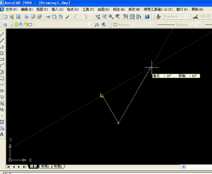The width and height of the screenshot is (212, 174).
Task: Click the Save icon
Action: pyautogui.click(x=18, y=17)
